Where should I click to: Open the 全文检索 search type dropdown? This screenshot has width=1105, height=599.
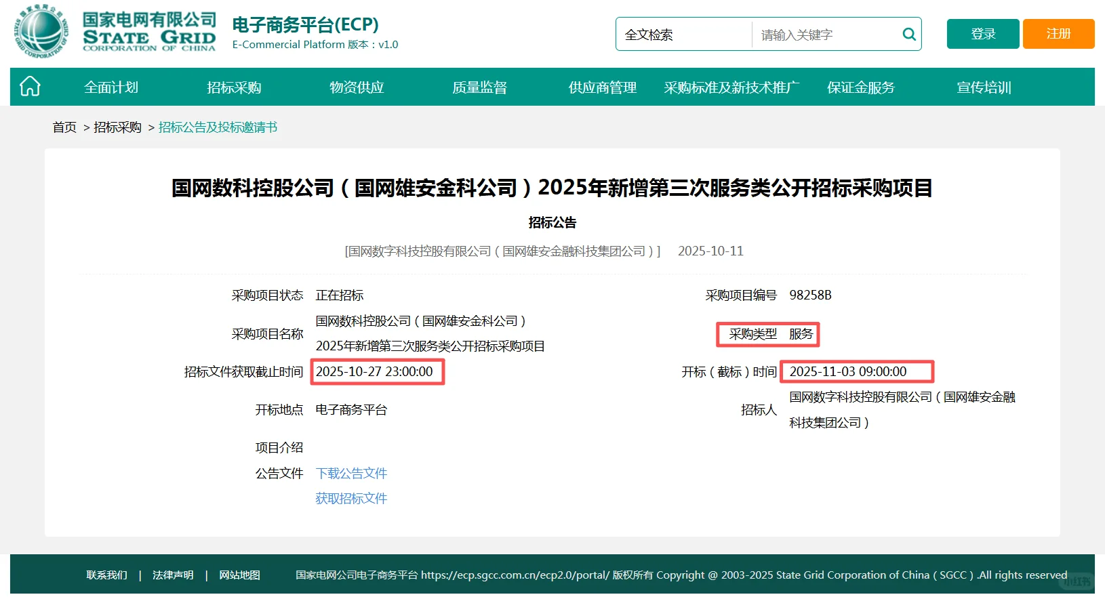coord(683,35)
